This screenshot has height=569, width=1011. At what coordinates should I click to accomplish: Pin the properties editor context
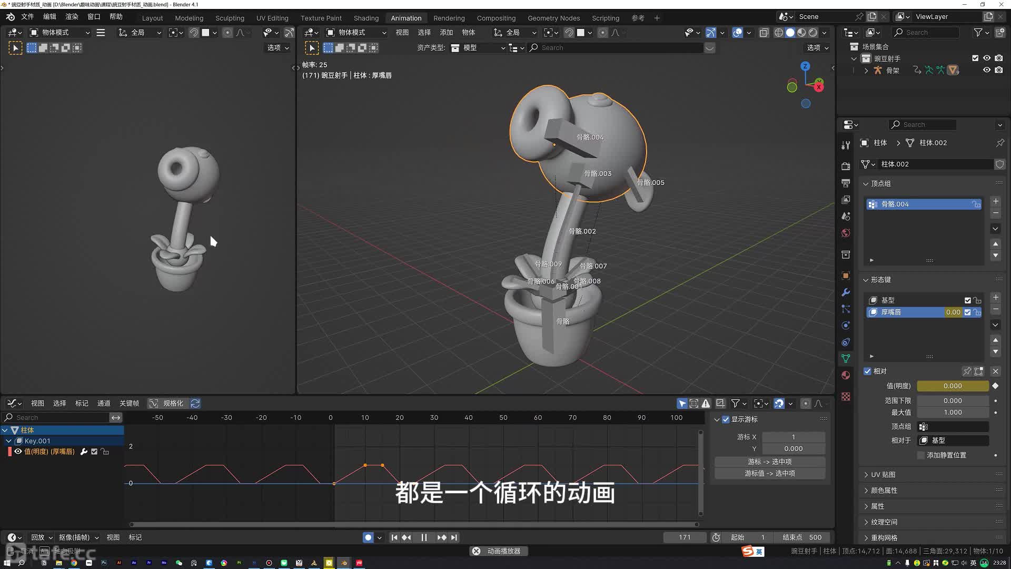tap(1000, 143)
